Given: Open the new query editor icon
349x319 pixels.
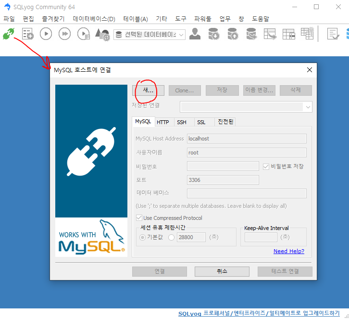Looking at the screenshot, I should [27, 34].
